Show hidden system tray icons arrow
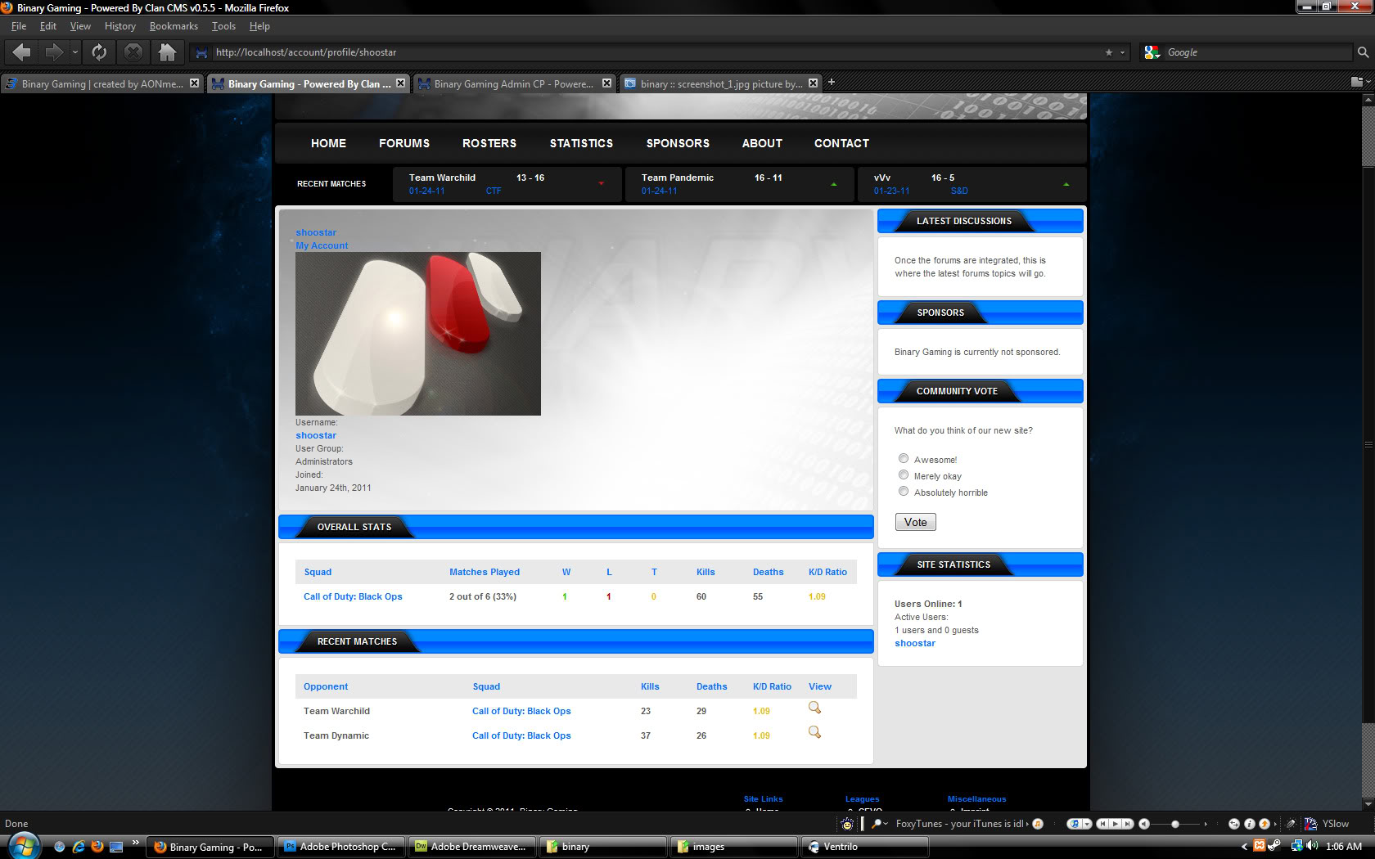 click(1244, 847)
